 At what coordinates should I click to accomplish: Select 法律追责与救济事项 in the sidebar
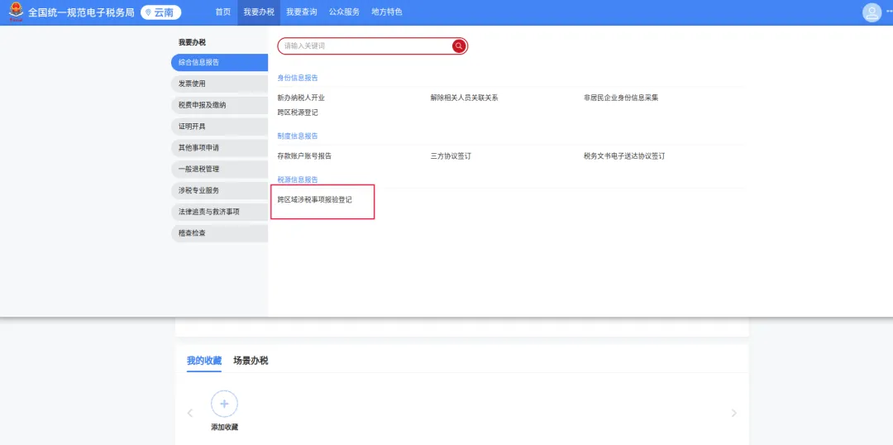pos(219,212)
